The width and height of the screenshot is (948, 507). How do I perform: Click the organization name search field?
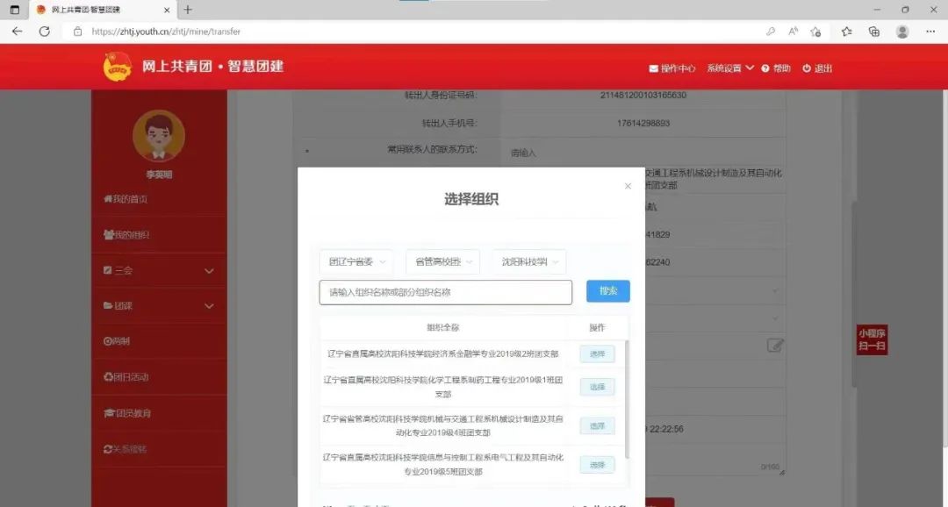[445, 292]
